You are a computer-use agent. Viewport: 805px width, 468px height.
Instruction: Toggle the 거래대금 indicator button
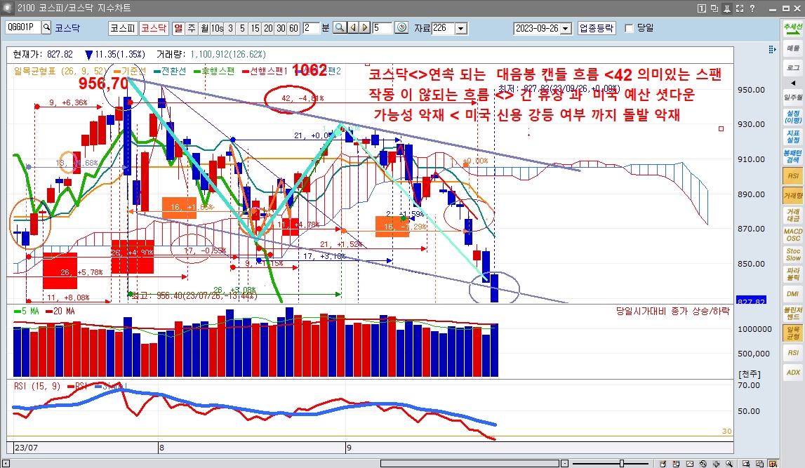(792, 215)
